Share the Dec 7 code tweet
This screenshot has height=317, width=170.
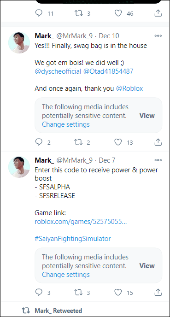(x=158, y=292)
